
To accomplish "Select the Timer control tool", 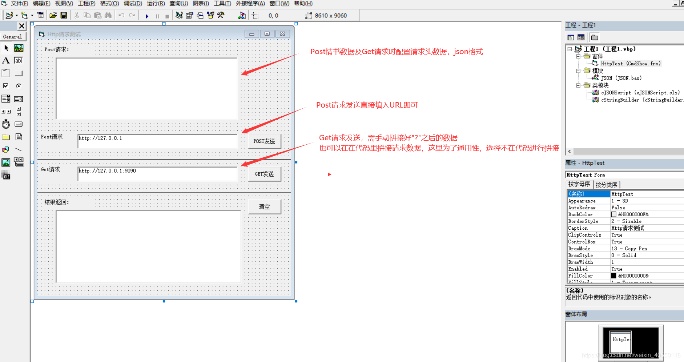I will coord(6,124).
